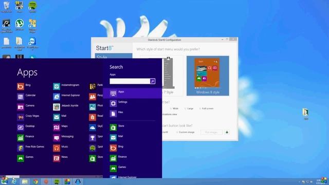Viewport: 329px width, 185px height.
Task: Open the Maps app
Action: point(60,127)
